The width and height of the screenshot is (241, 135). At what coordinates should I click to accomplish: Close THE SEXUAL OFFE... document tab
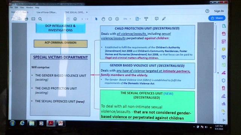pos(87,12)
